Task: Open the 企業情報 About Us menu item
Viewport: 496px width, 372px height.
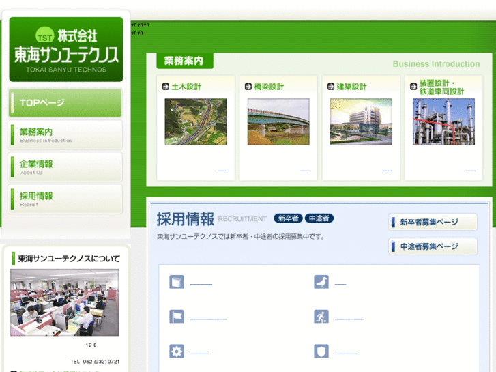Action: coord(65,167)
